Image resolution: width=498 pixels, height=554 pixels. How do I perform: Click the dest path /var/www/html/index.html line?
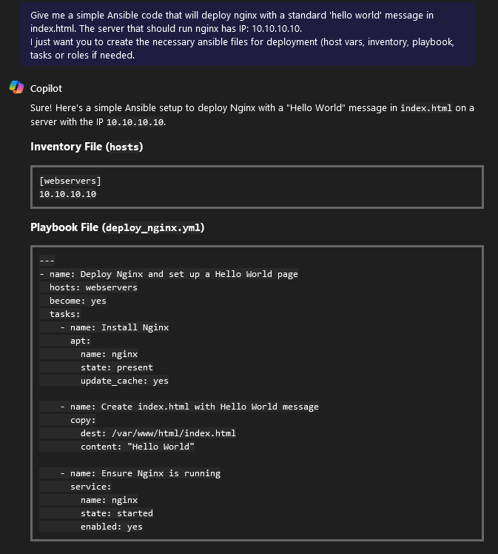(x=158, y=433)
